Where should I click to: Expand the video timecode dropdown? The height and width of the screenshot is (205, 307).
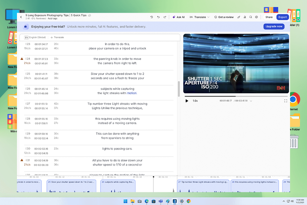click(x=251, y=101)
